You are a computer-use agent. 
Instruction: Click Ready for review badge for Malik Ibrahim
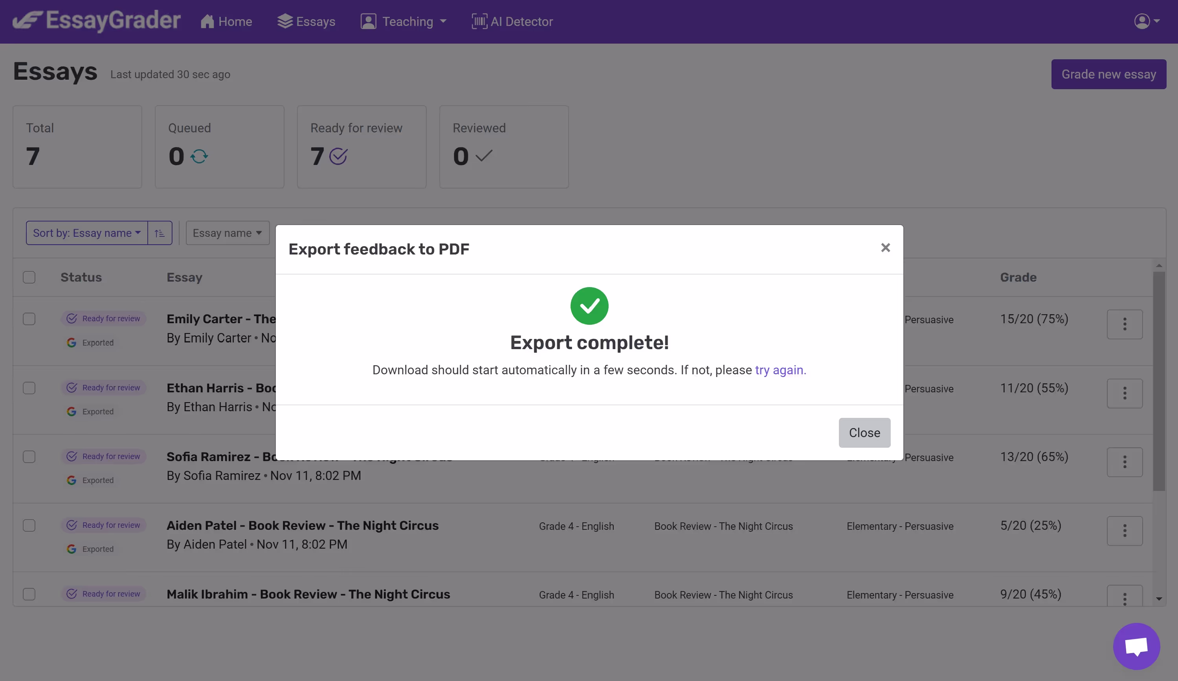click(x=104, y=594)
